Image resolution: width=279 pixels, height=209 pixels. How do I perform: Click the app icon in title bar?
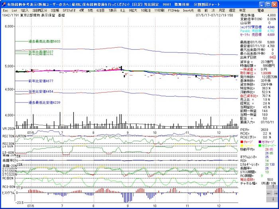pyautogui.click(x=3, y=3)
